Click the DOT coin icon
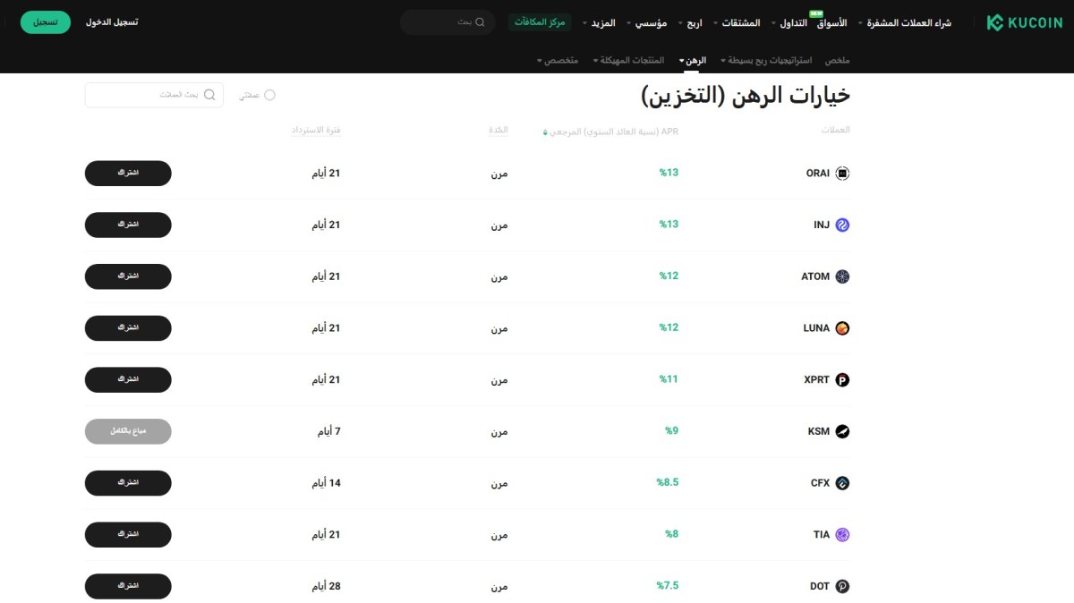This screenshot has height=603, width=1074. (842, 587)
